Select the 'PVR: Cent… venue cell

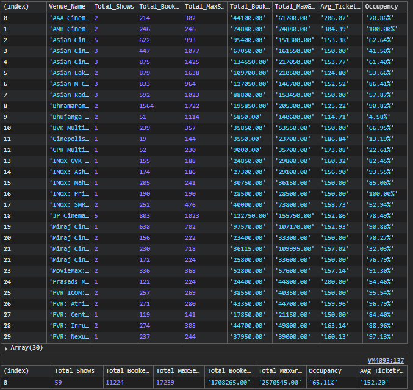(x=70, y=315)
